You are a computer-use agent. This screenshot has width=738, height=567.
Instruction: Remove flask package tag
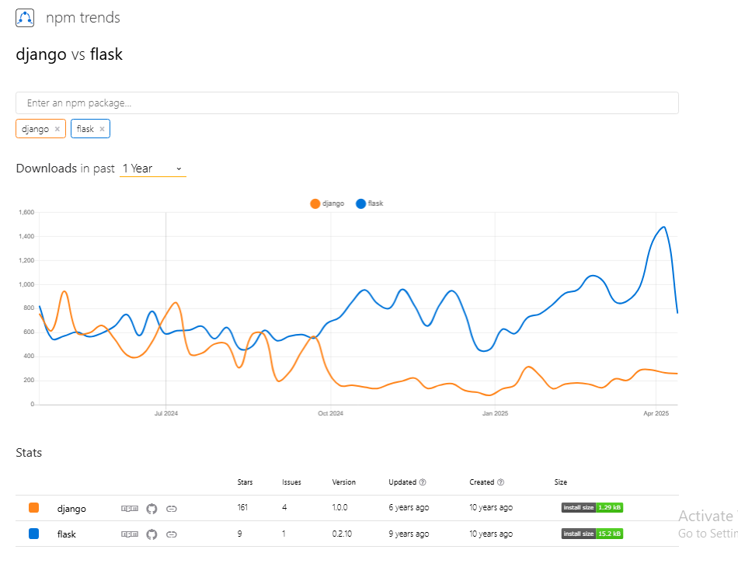[x=102, y=129]
